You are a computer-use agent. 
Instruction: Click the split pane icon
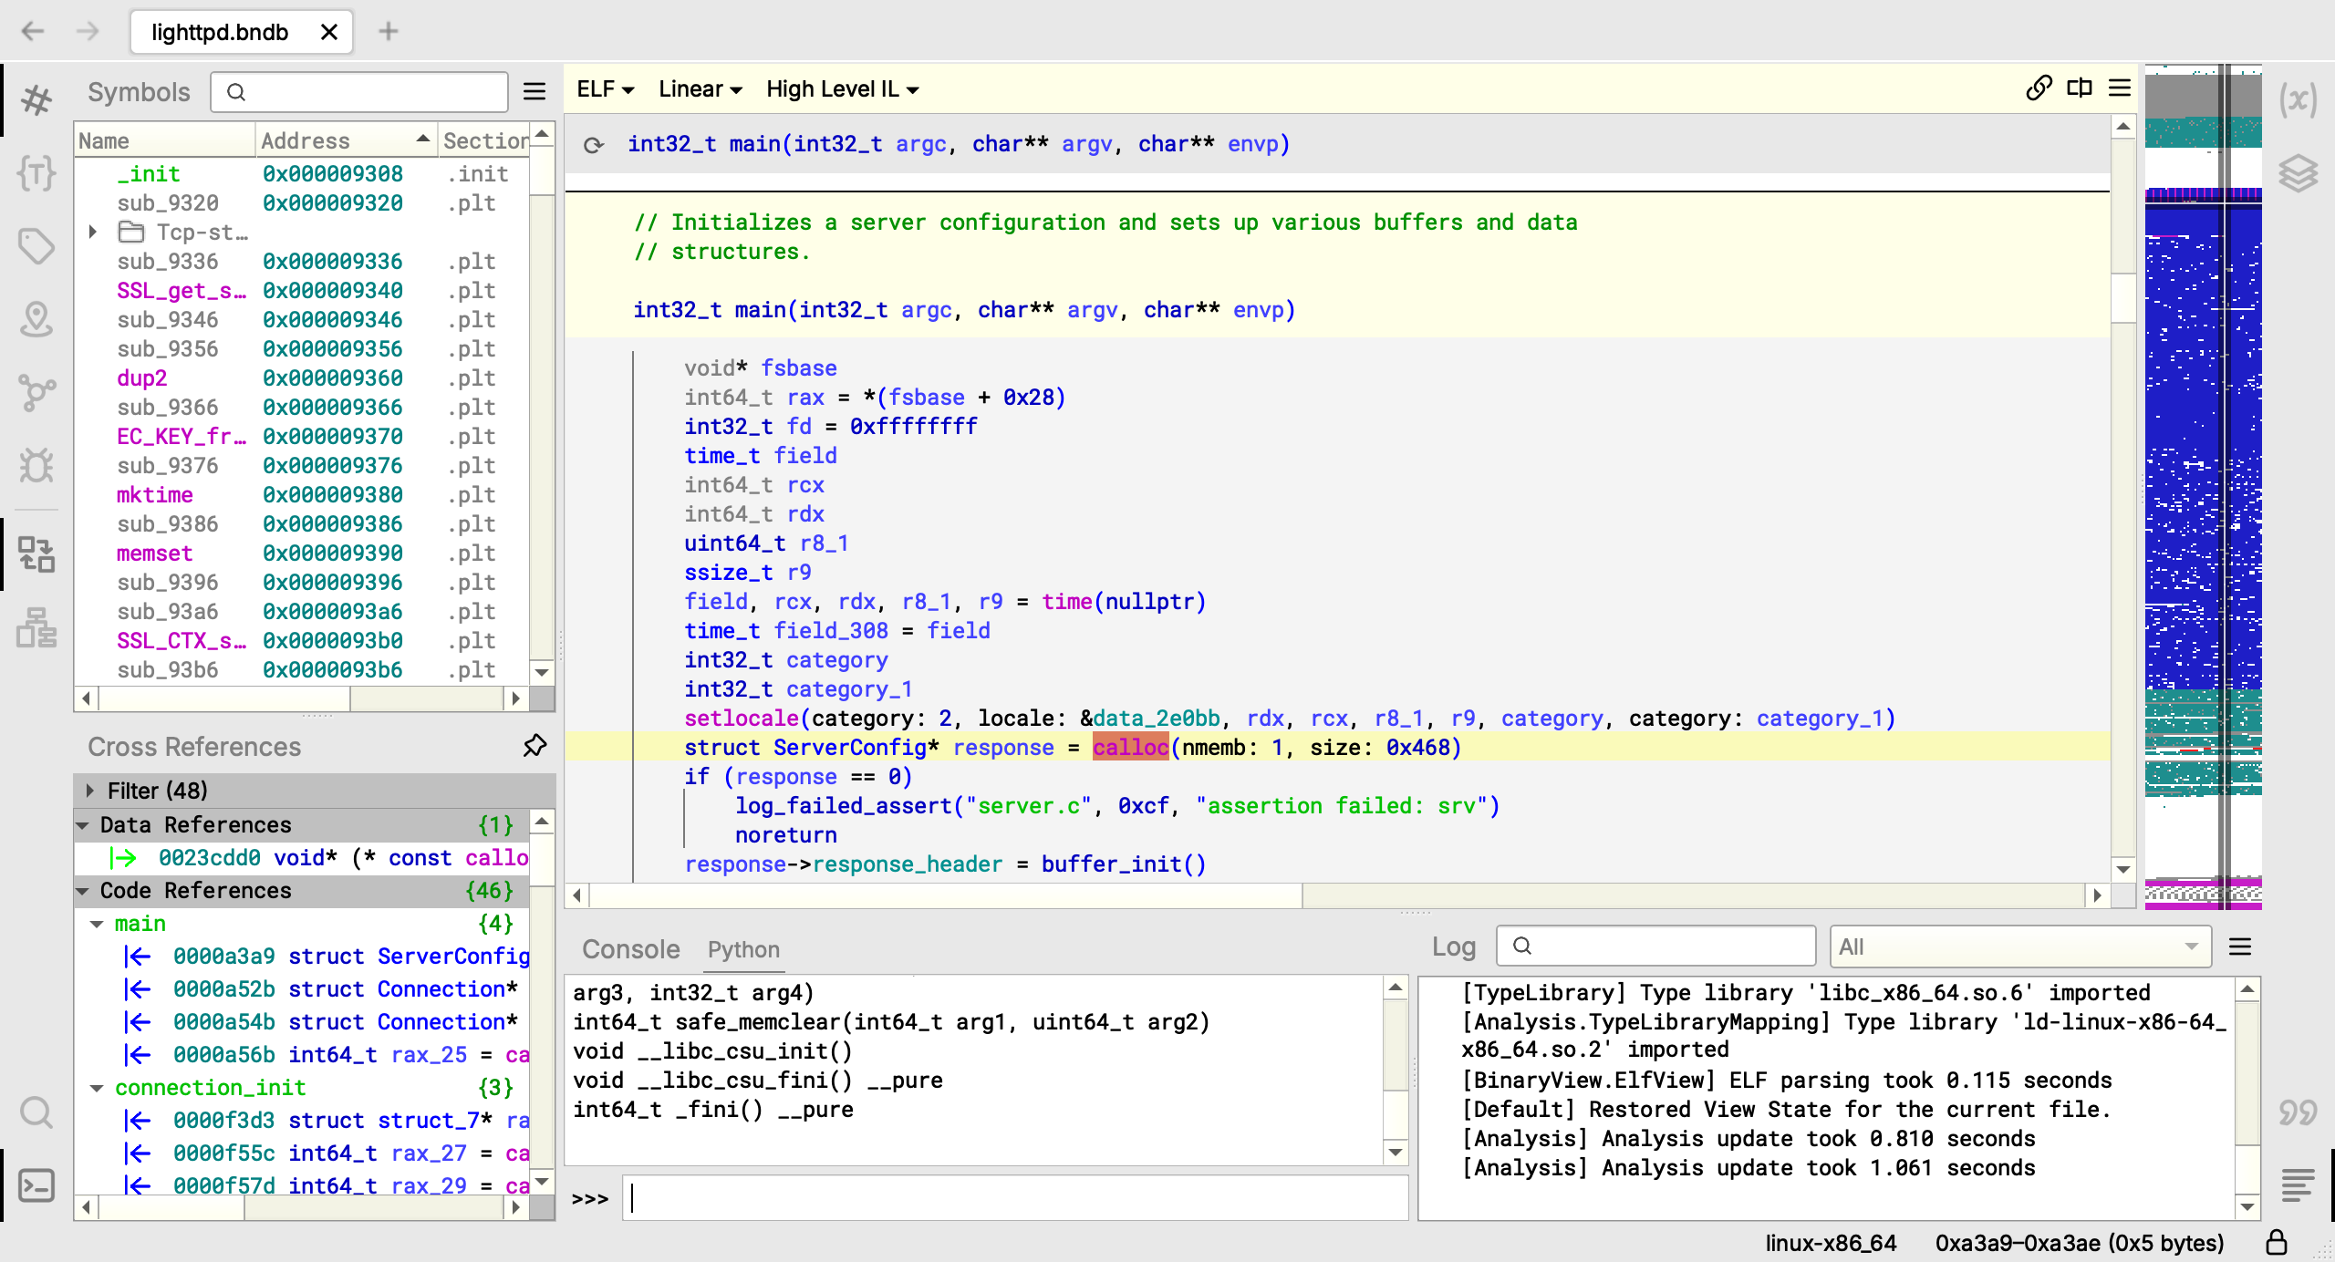tap(2080, 88)
